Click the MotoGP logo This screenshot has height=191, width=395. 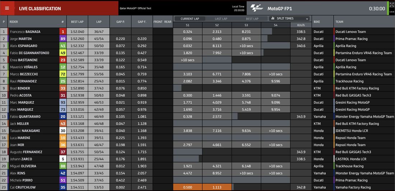pos(257,8)
